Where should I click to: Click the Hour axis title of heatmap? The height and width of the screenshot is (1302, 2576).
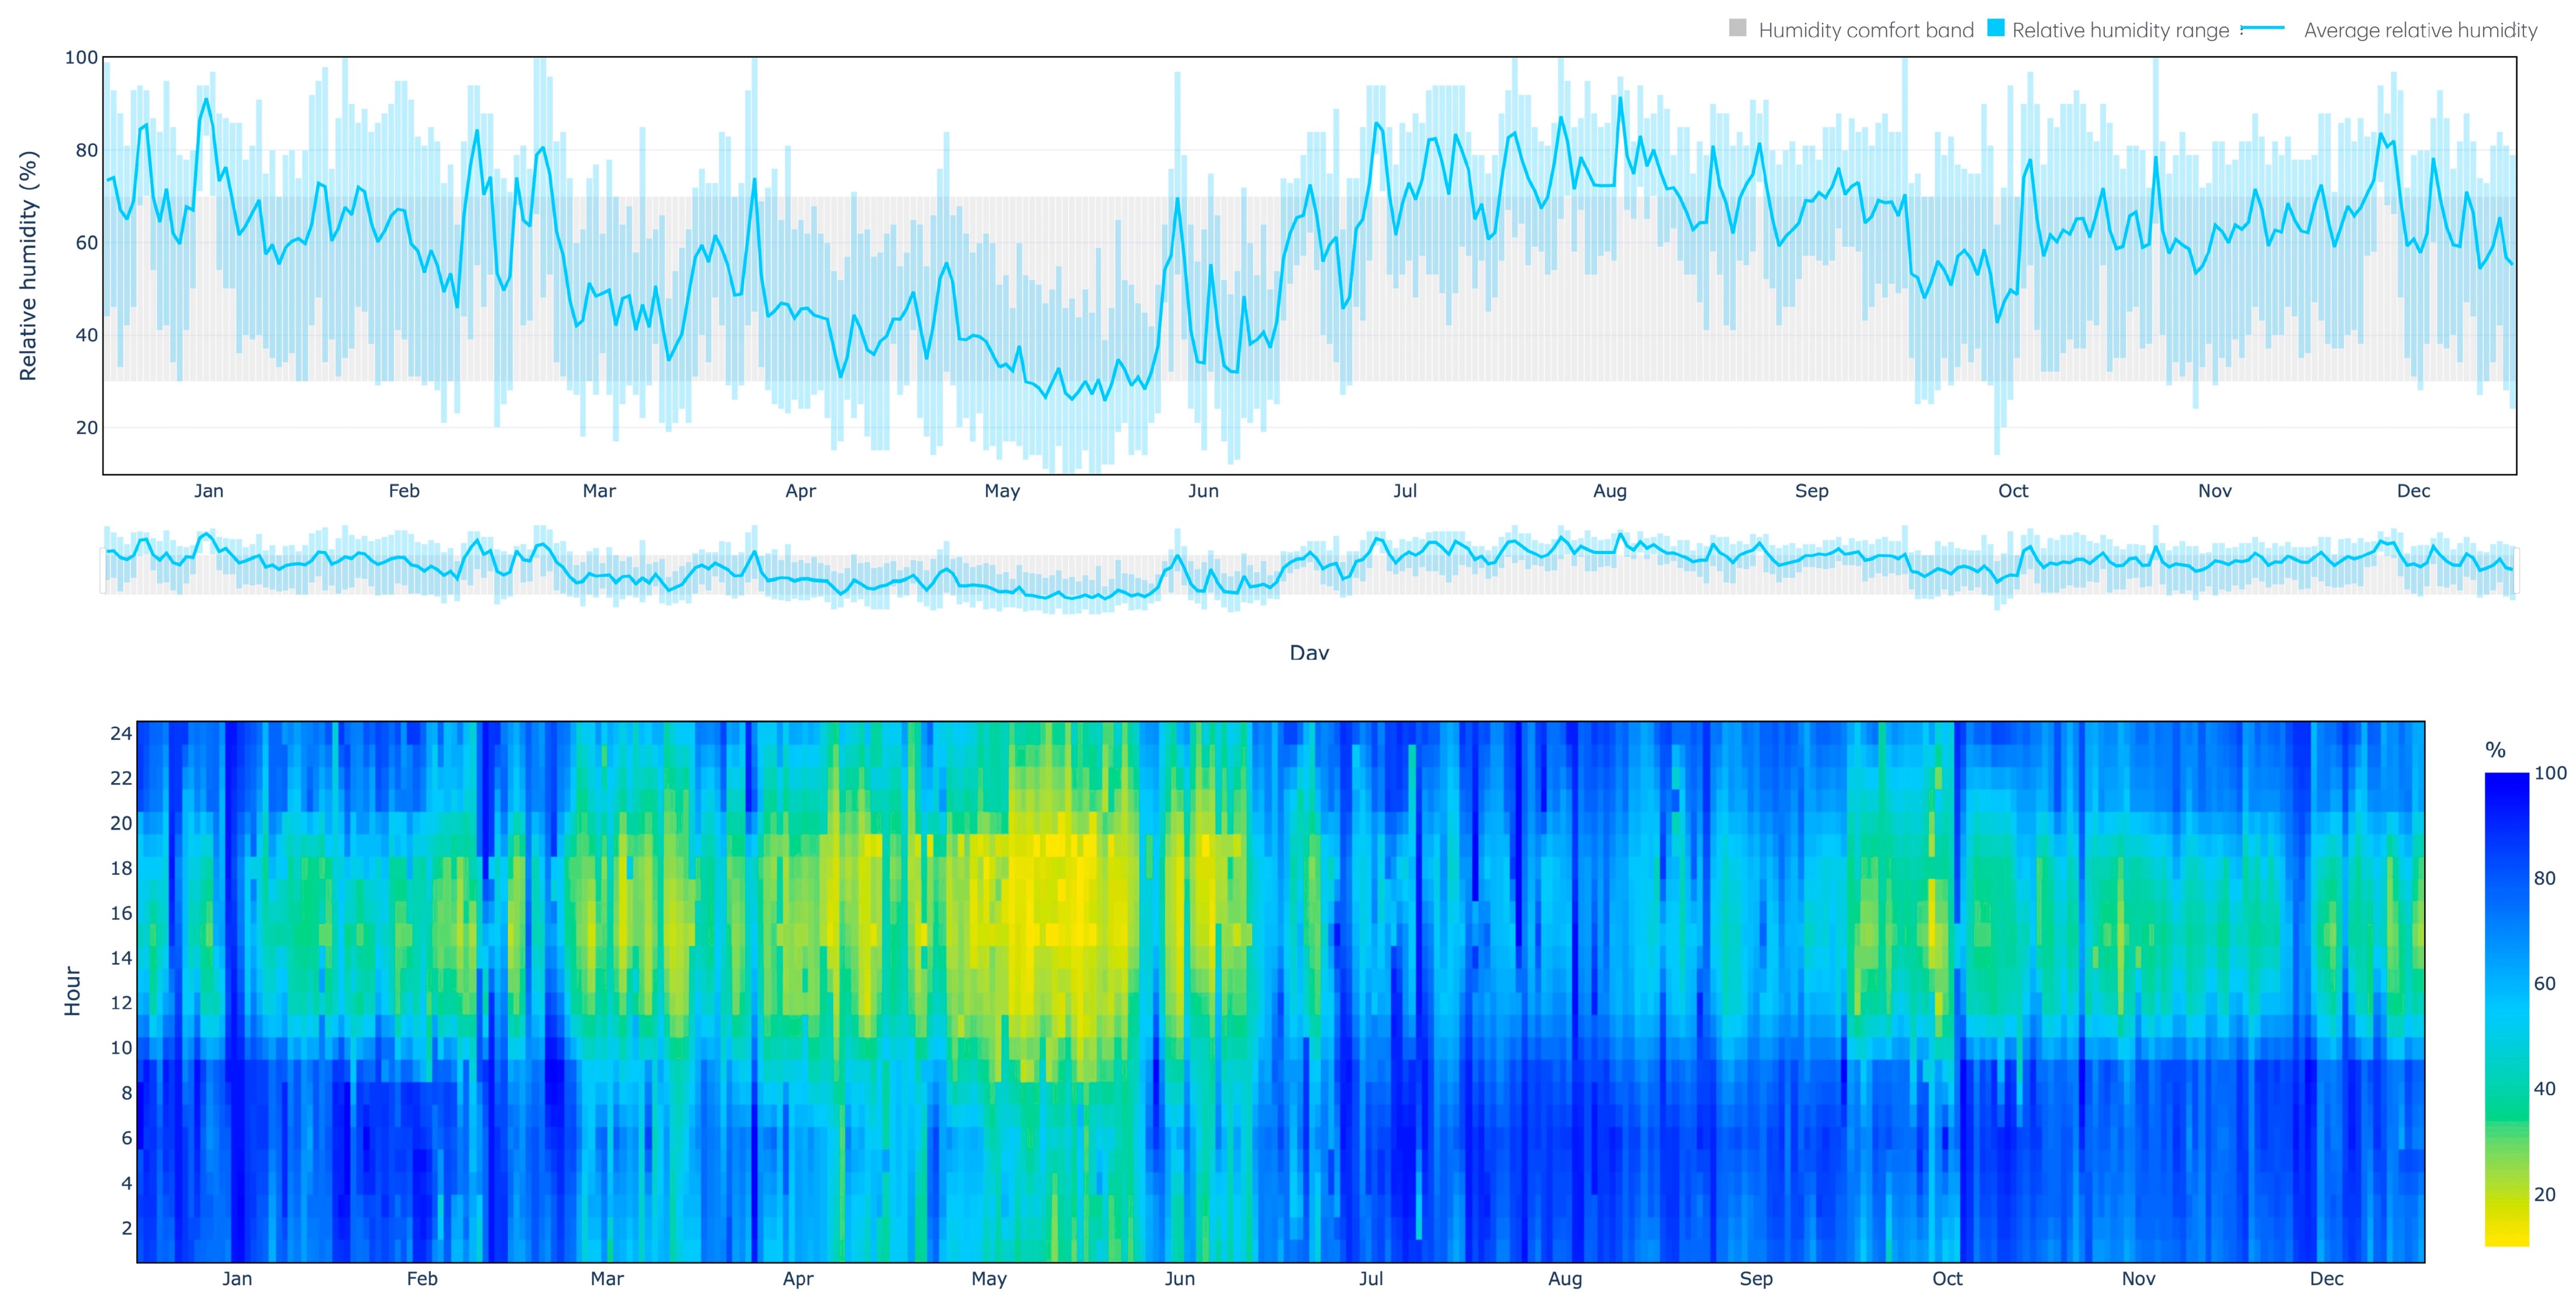[x=72, y=990]
